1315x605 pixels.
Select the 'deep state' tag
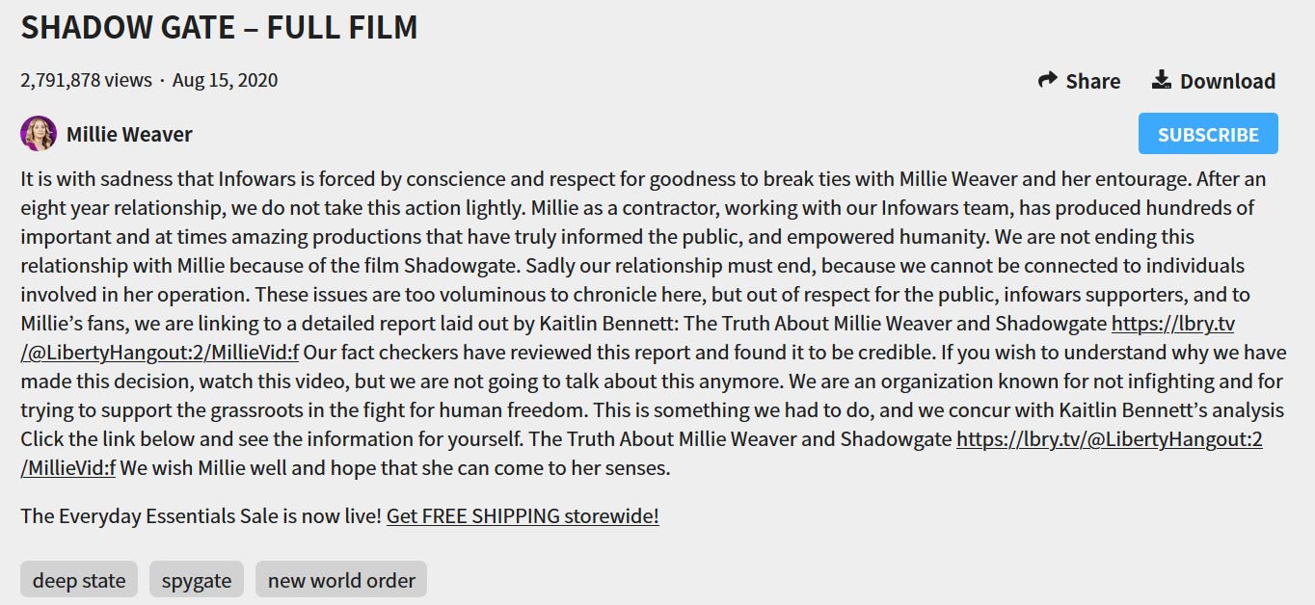tap(79, 580)
